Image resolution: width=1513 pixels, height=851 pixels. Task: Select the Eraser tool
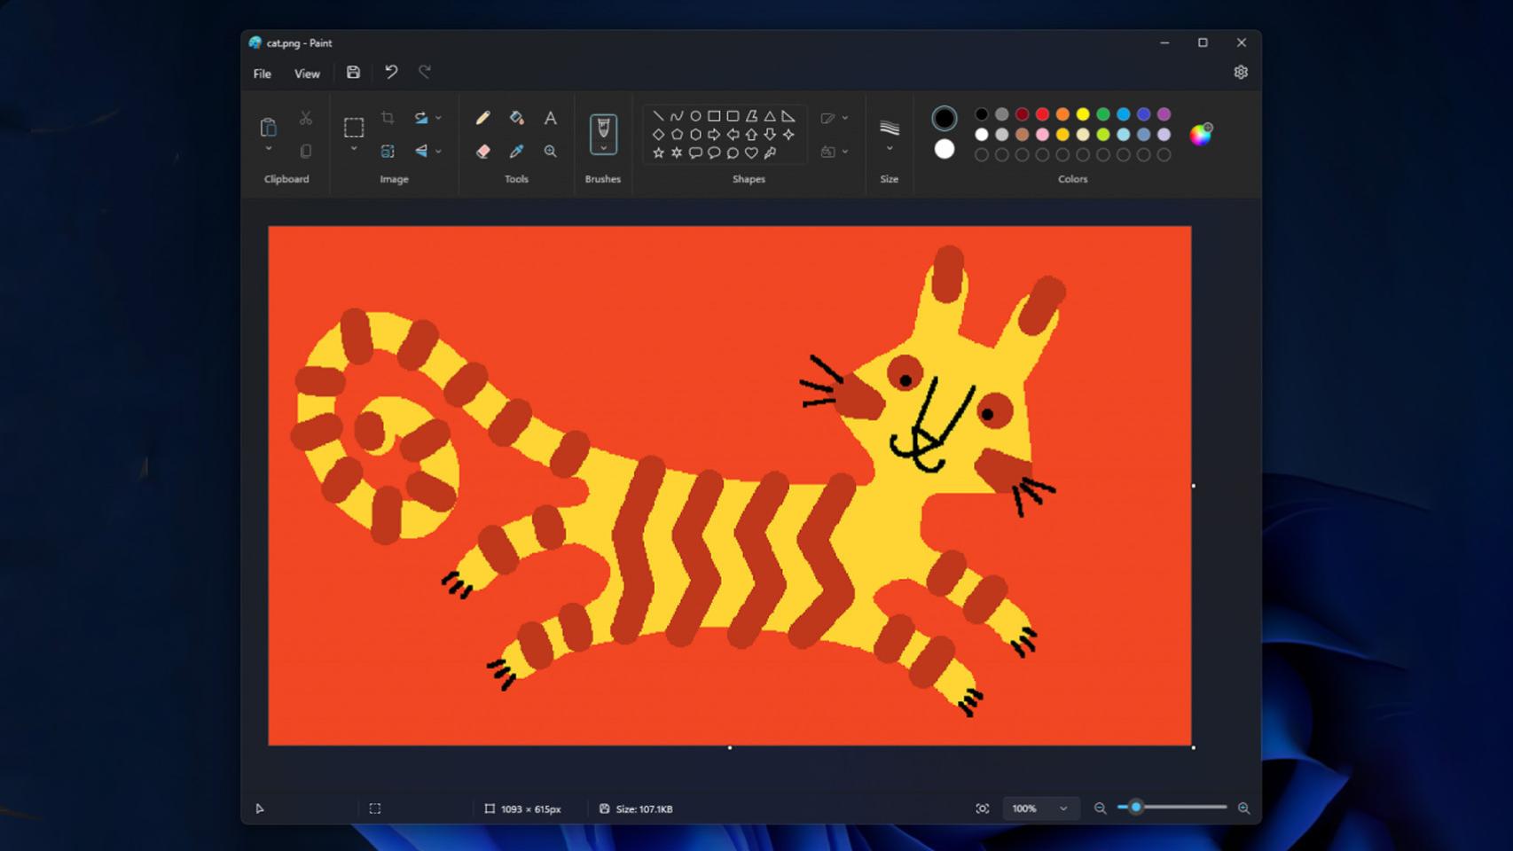coord(482,152)
